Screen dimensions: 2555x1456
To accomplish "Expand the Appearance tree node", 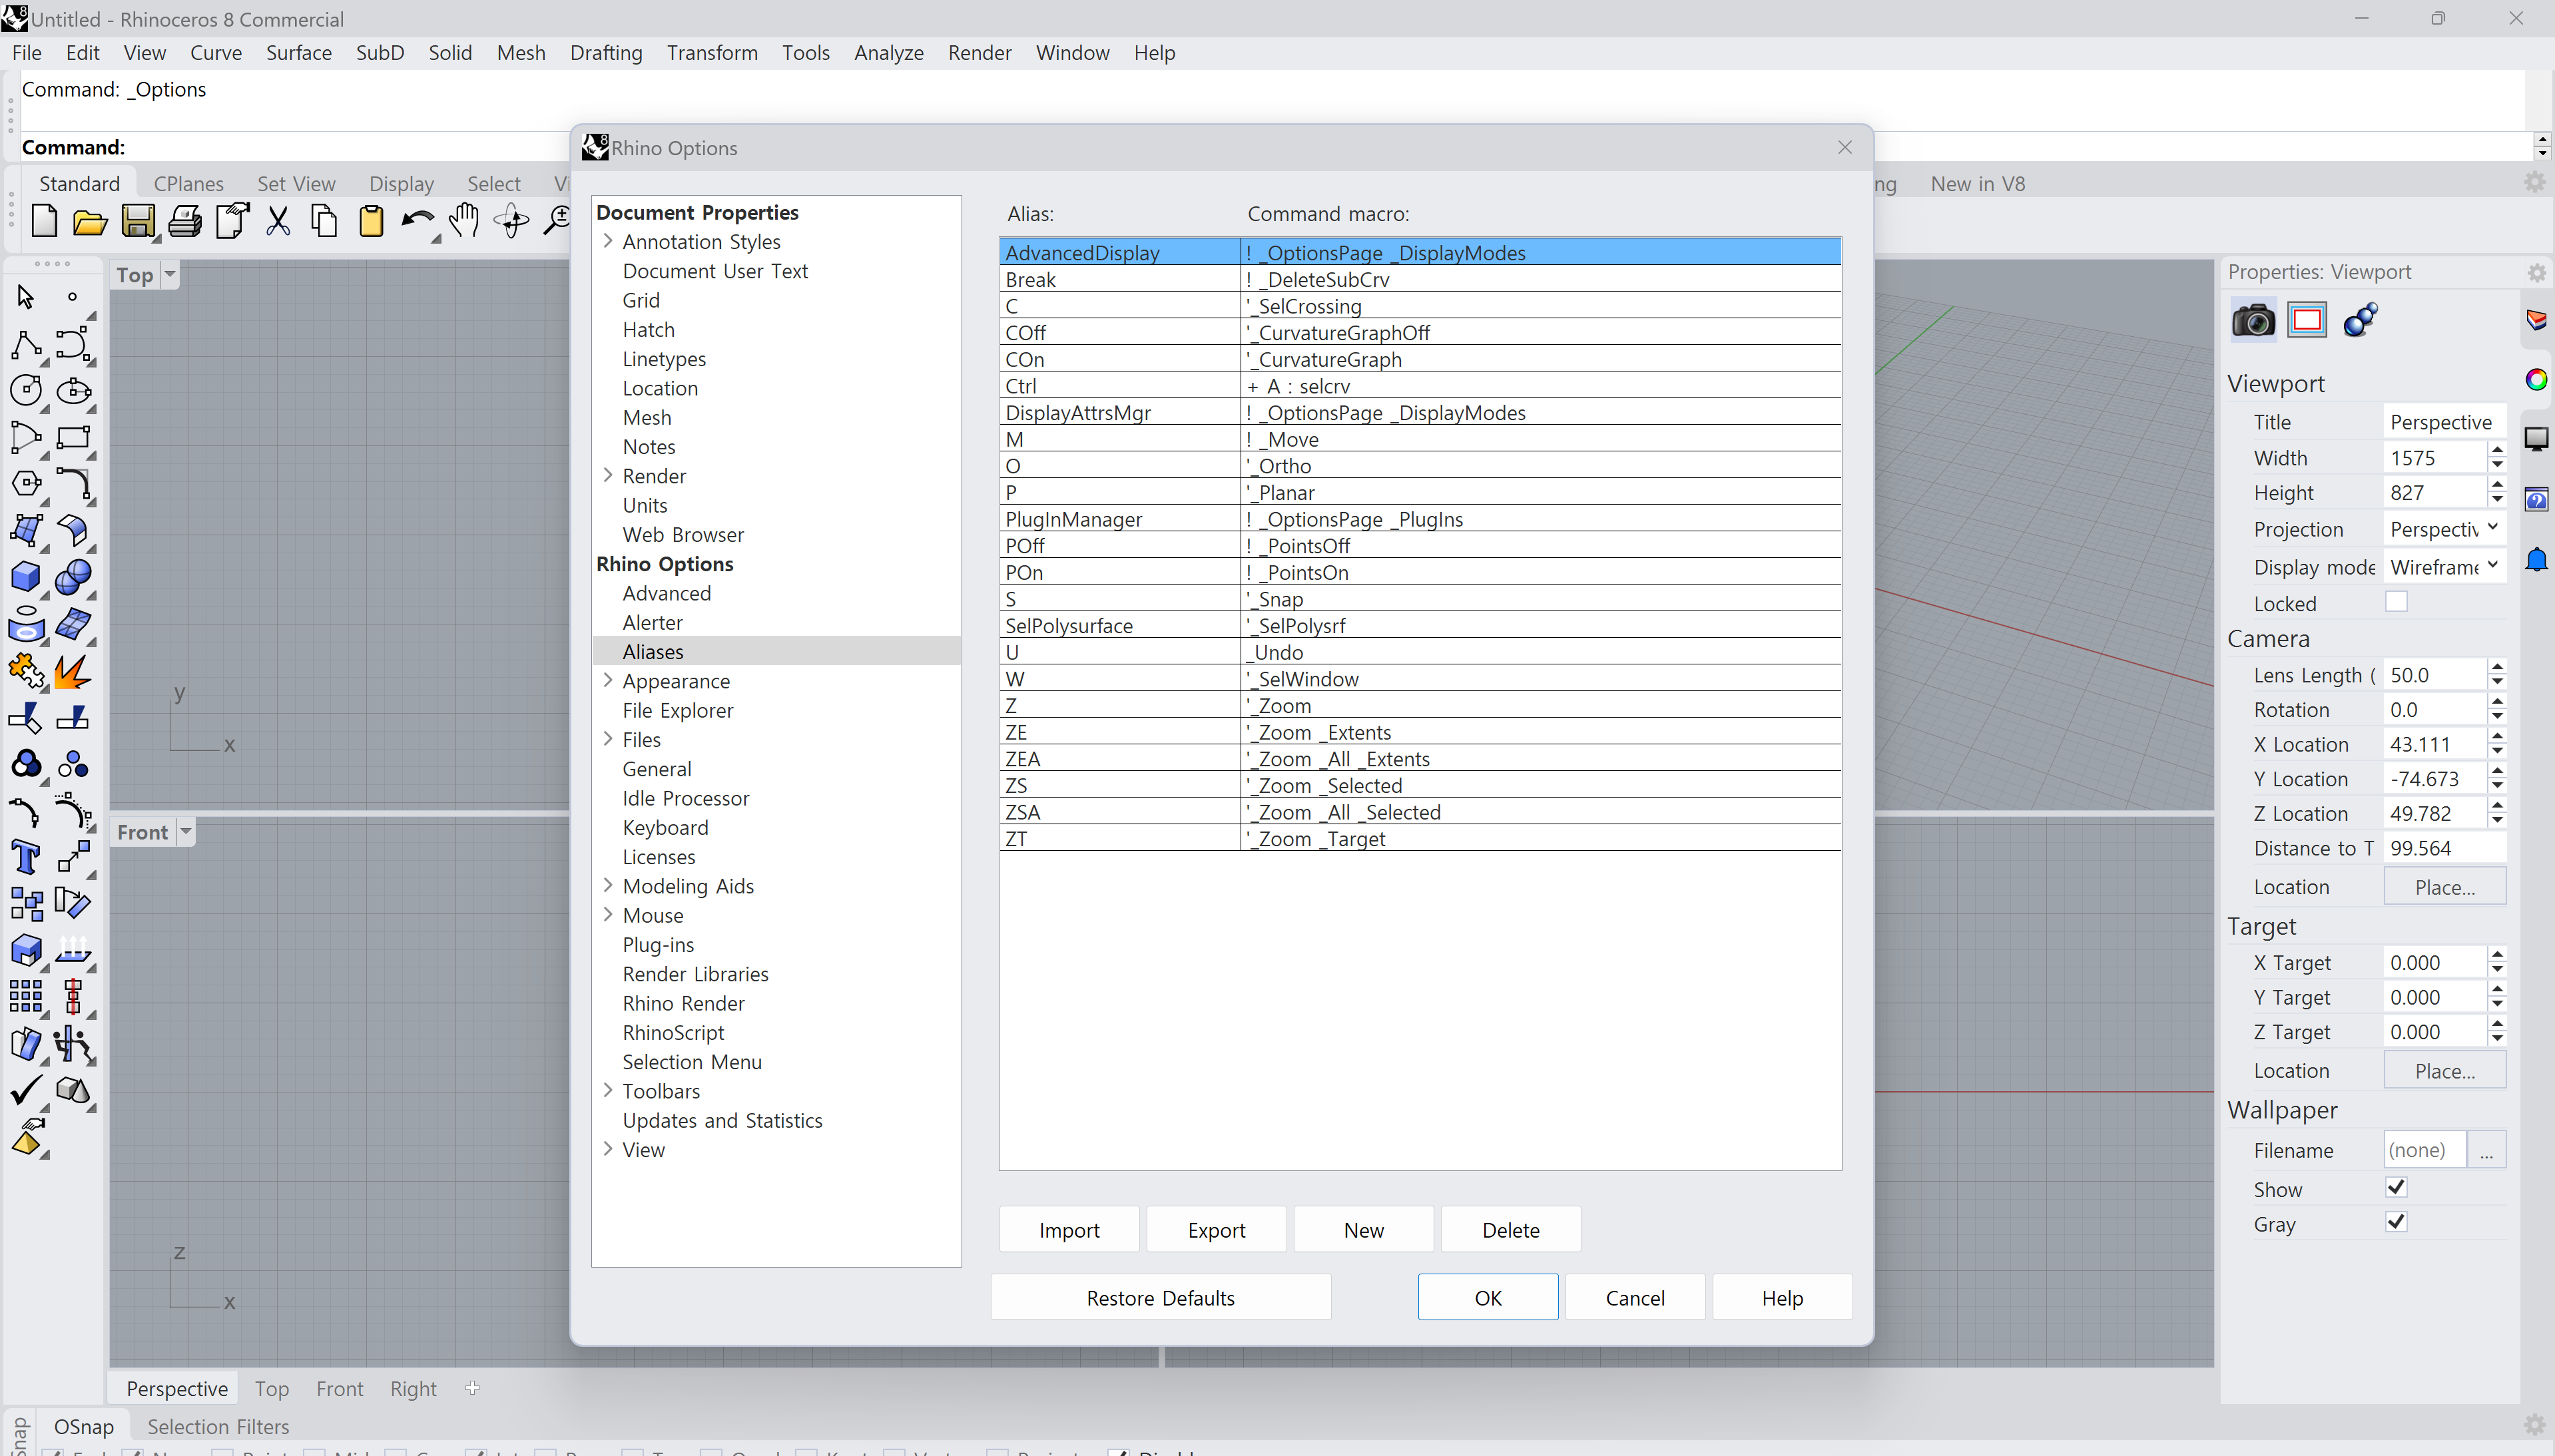I will click(x=608, y=681).
